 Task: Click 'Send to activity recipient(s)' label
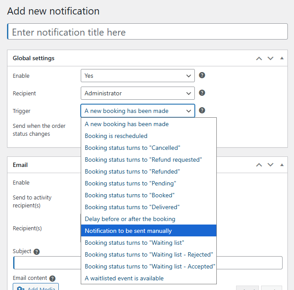(x=32, y=201)
